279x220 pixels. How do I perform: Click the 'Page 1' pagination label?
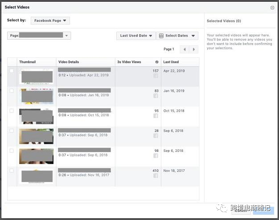(168, 49)
